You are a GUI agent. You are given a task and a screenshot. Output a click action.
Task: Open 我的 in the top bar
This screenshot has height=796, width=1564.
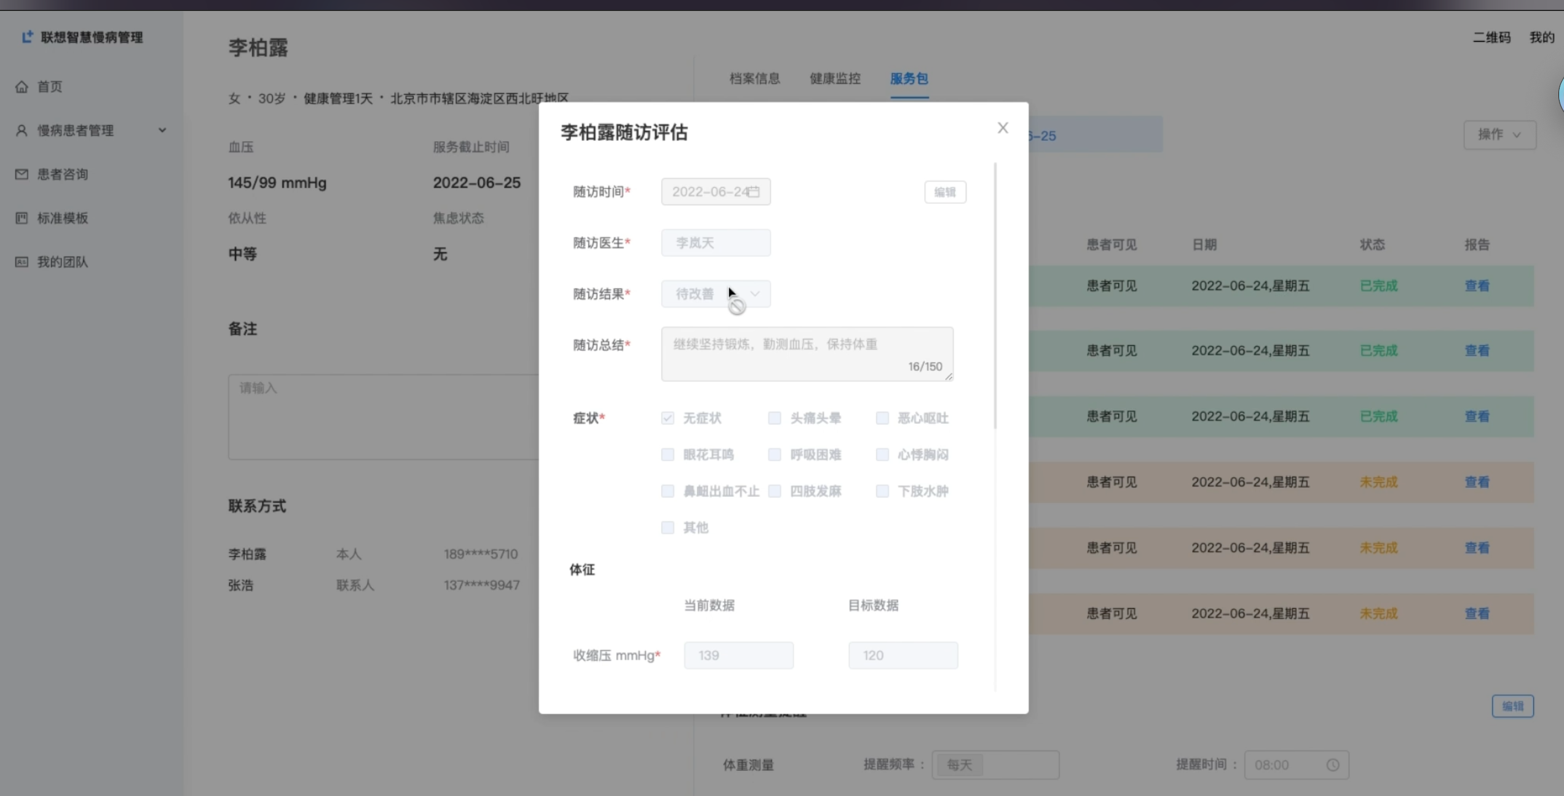tap(1542, 37)
